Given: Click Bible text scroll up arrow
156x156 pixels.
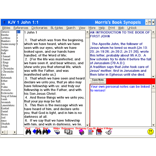Looking at the screenshot, I should [x=87, y=32].
